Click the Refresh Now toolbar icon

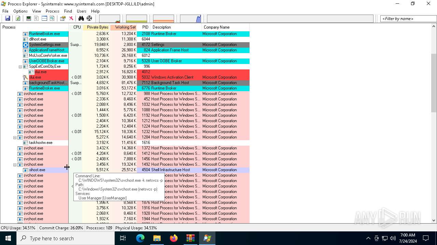[18, 18]
